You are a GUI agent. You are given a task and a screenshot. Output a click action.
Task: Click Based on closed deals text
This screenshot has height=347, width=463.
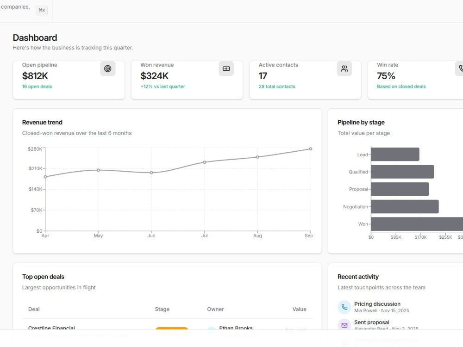(401, 87)
